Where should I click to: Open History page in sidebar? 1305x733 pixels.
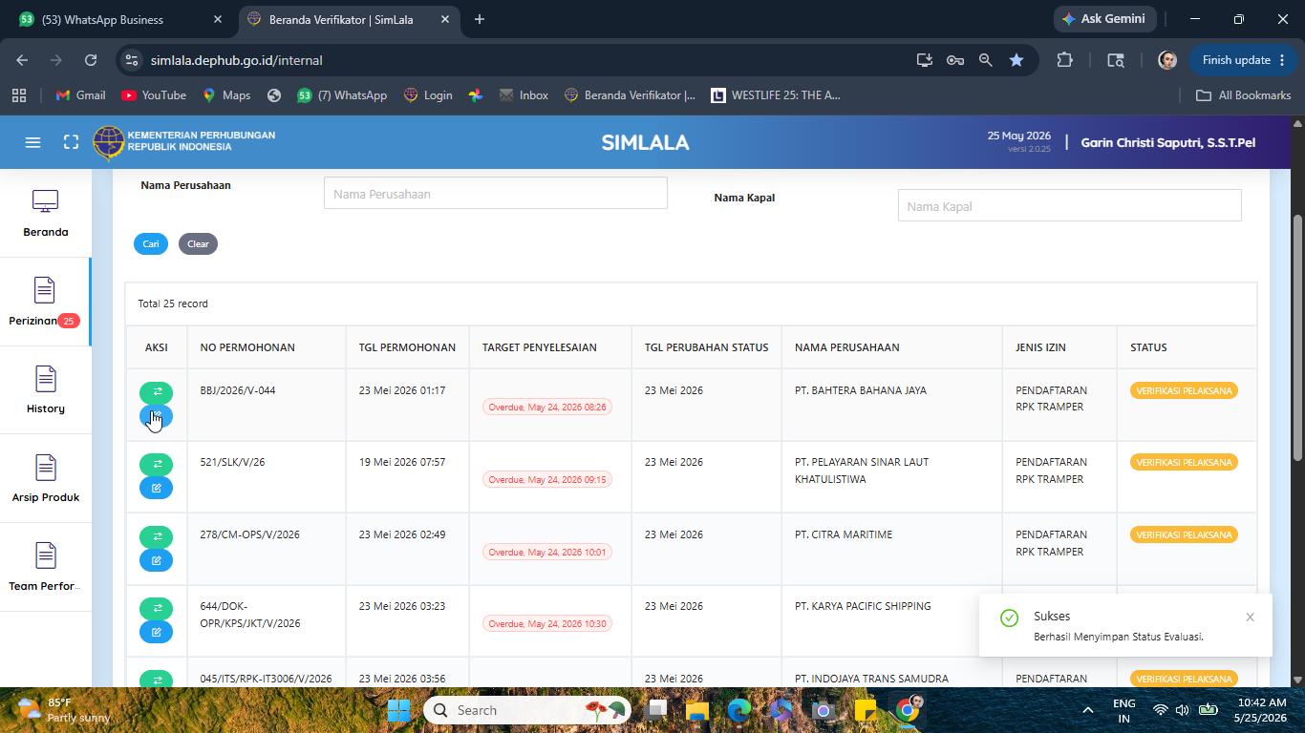[x=45, y=389]
